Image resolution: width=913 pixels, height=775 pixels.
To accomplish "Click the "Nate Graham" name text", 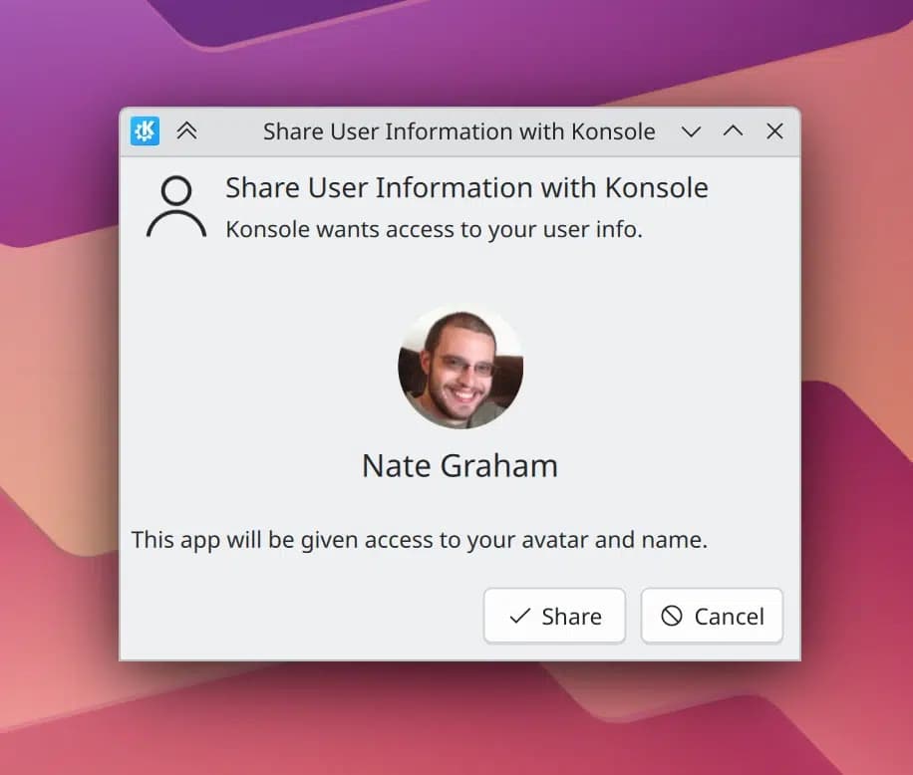I will click(460, 466).
